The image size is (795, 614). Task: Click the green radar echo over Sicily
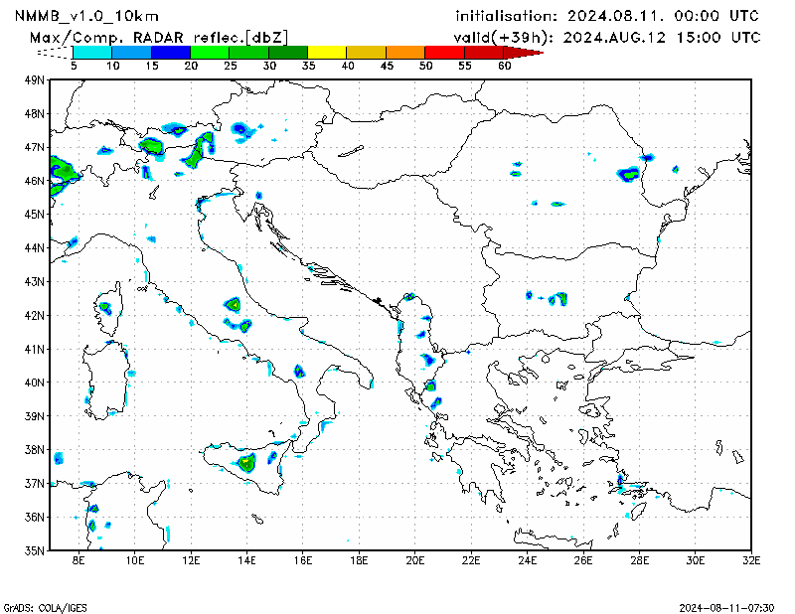tap(246, 463)
